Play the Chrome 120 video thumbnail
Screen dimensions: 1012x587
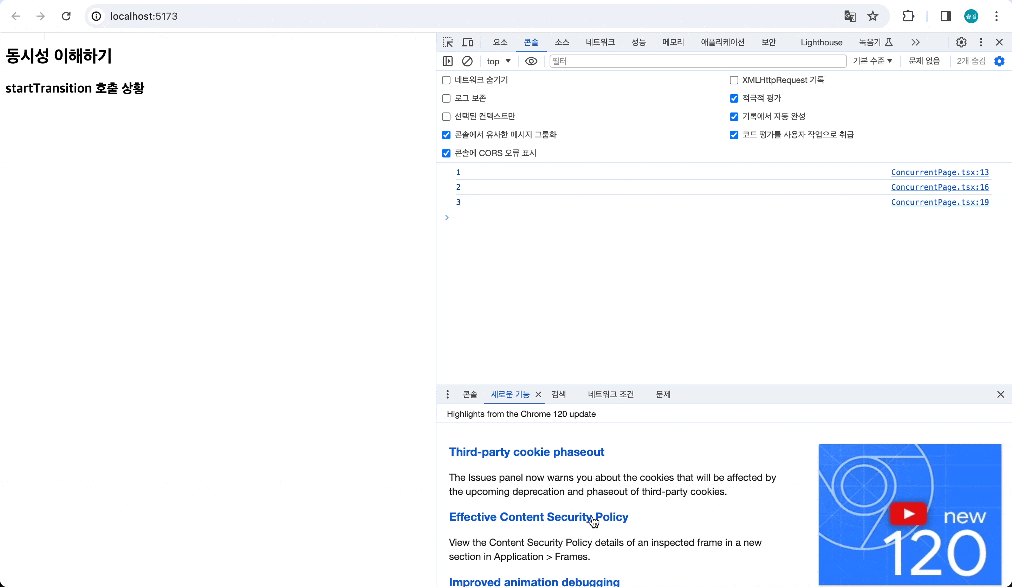point(909,514)
